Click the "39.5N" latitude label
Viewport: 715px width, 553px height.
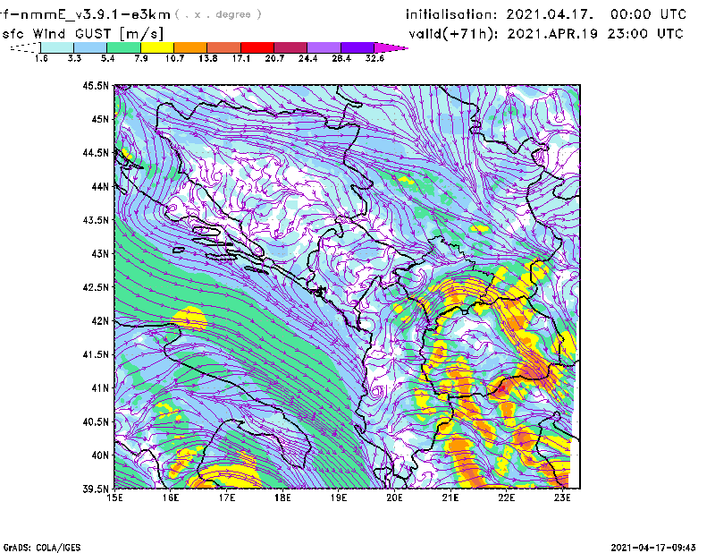[96, 489]
